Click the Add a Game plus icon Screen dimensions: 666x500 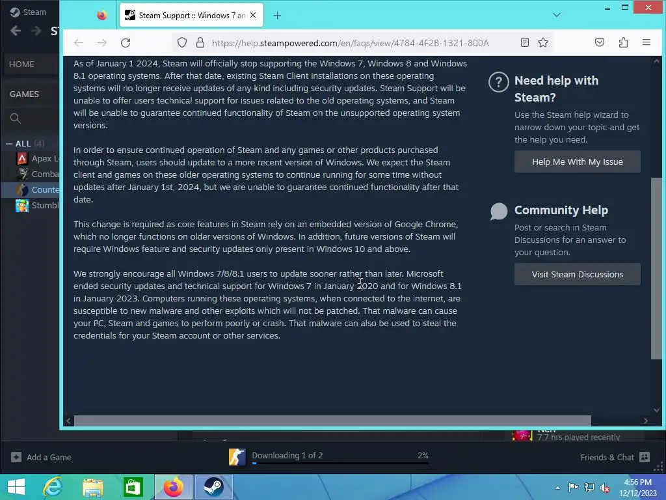click(16, 457)
